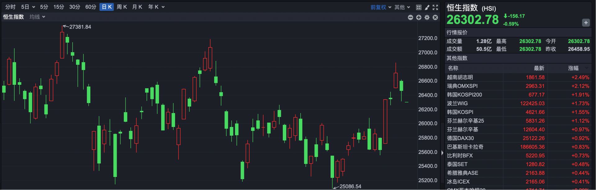Collapse the right panel with side arrow
Image resolution: width=596 pixels, height=190 pixels.
click(442, 153)
